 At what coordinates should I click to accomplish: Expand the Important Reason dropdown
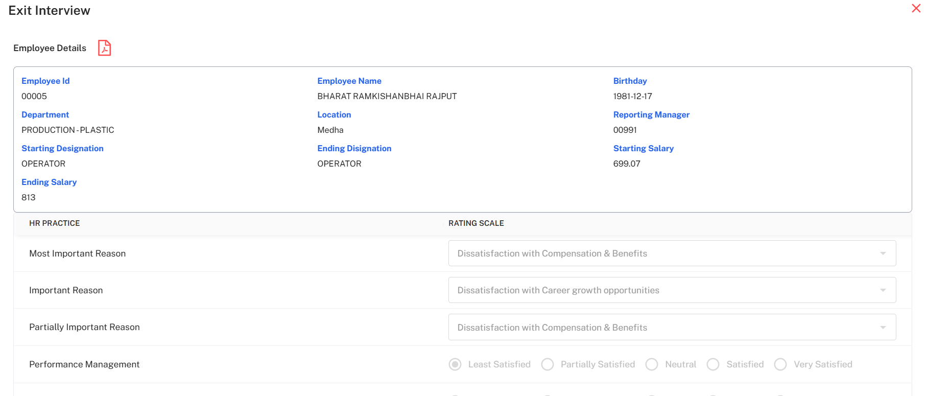pos(664,290)
